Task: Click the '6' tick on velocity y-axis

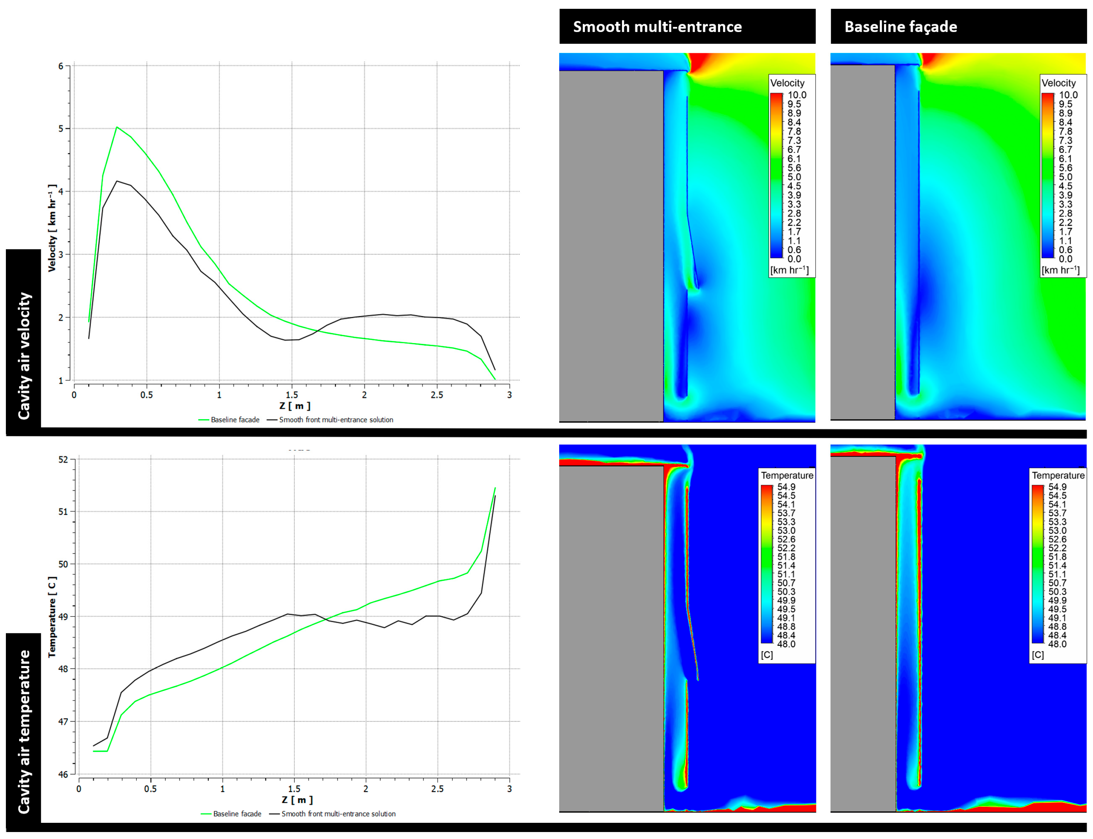Action: 61,66
